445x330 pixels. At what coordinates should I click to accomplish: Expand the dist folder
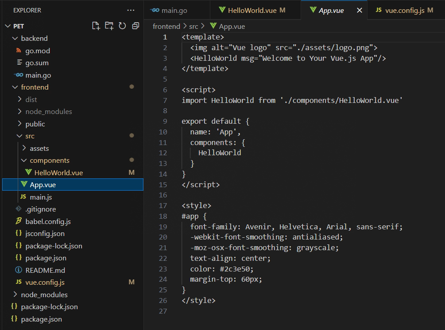tap(19, 99)
